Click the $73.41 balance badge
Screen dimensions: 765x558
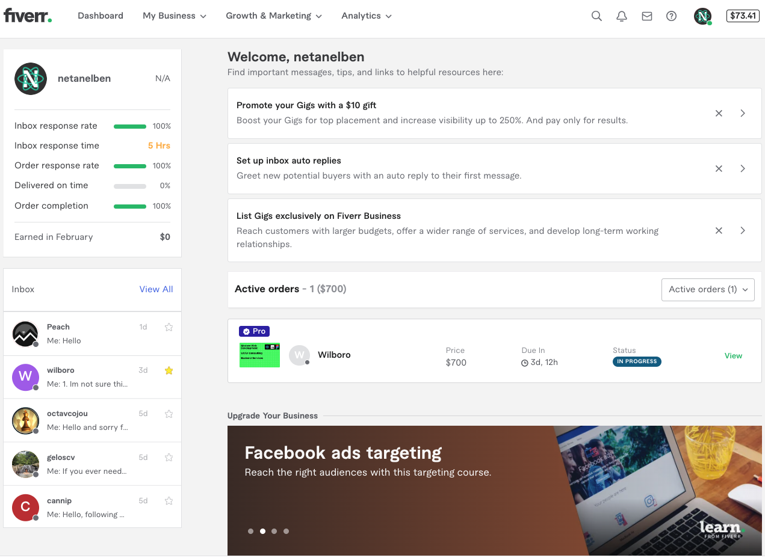tap(743, 16)
